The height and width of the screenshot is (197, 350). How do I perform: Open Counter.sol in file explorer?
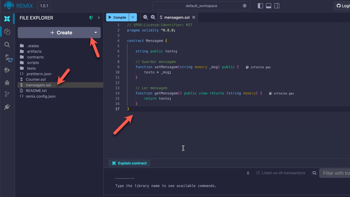click(x=35, y=79)
